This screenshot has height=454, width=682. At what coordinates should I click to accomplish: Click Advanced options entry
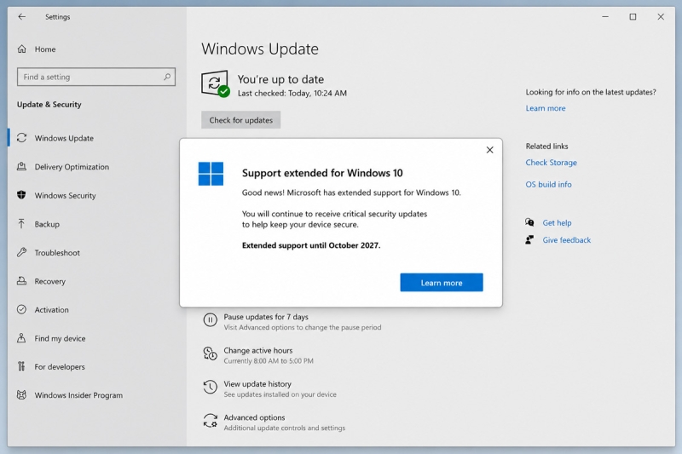coord(254,417)
